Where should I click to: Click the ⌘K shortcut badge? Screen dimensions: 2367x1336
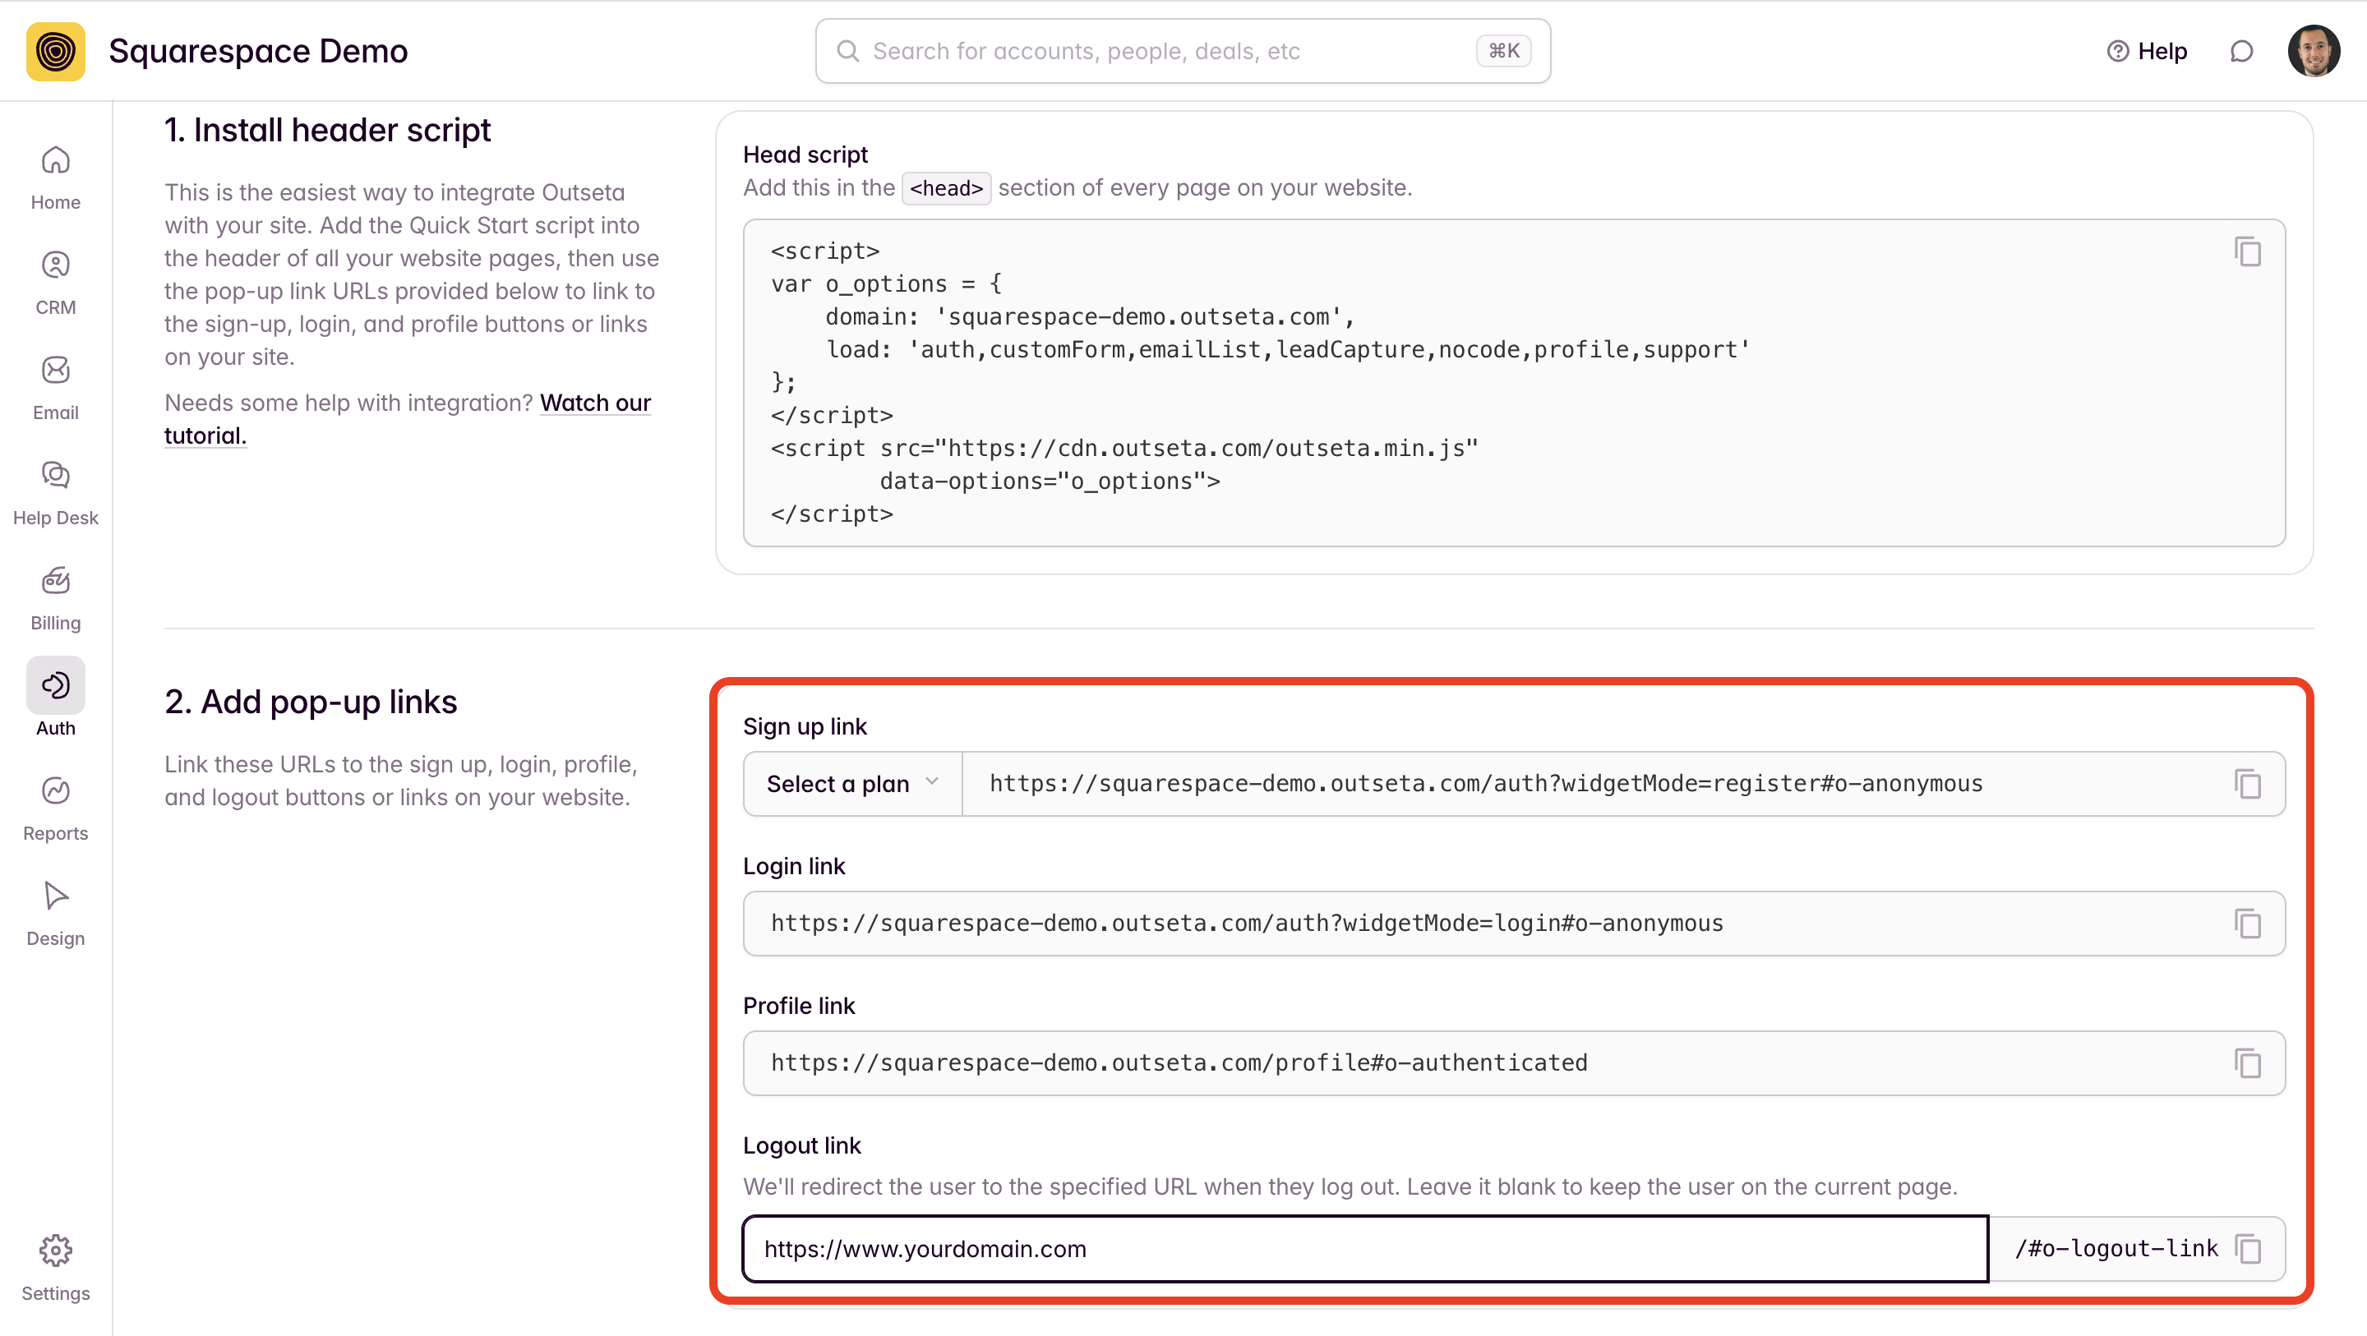[1503, 52]
